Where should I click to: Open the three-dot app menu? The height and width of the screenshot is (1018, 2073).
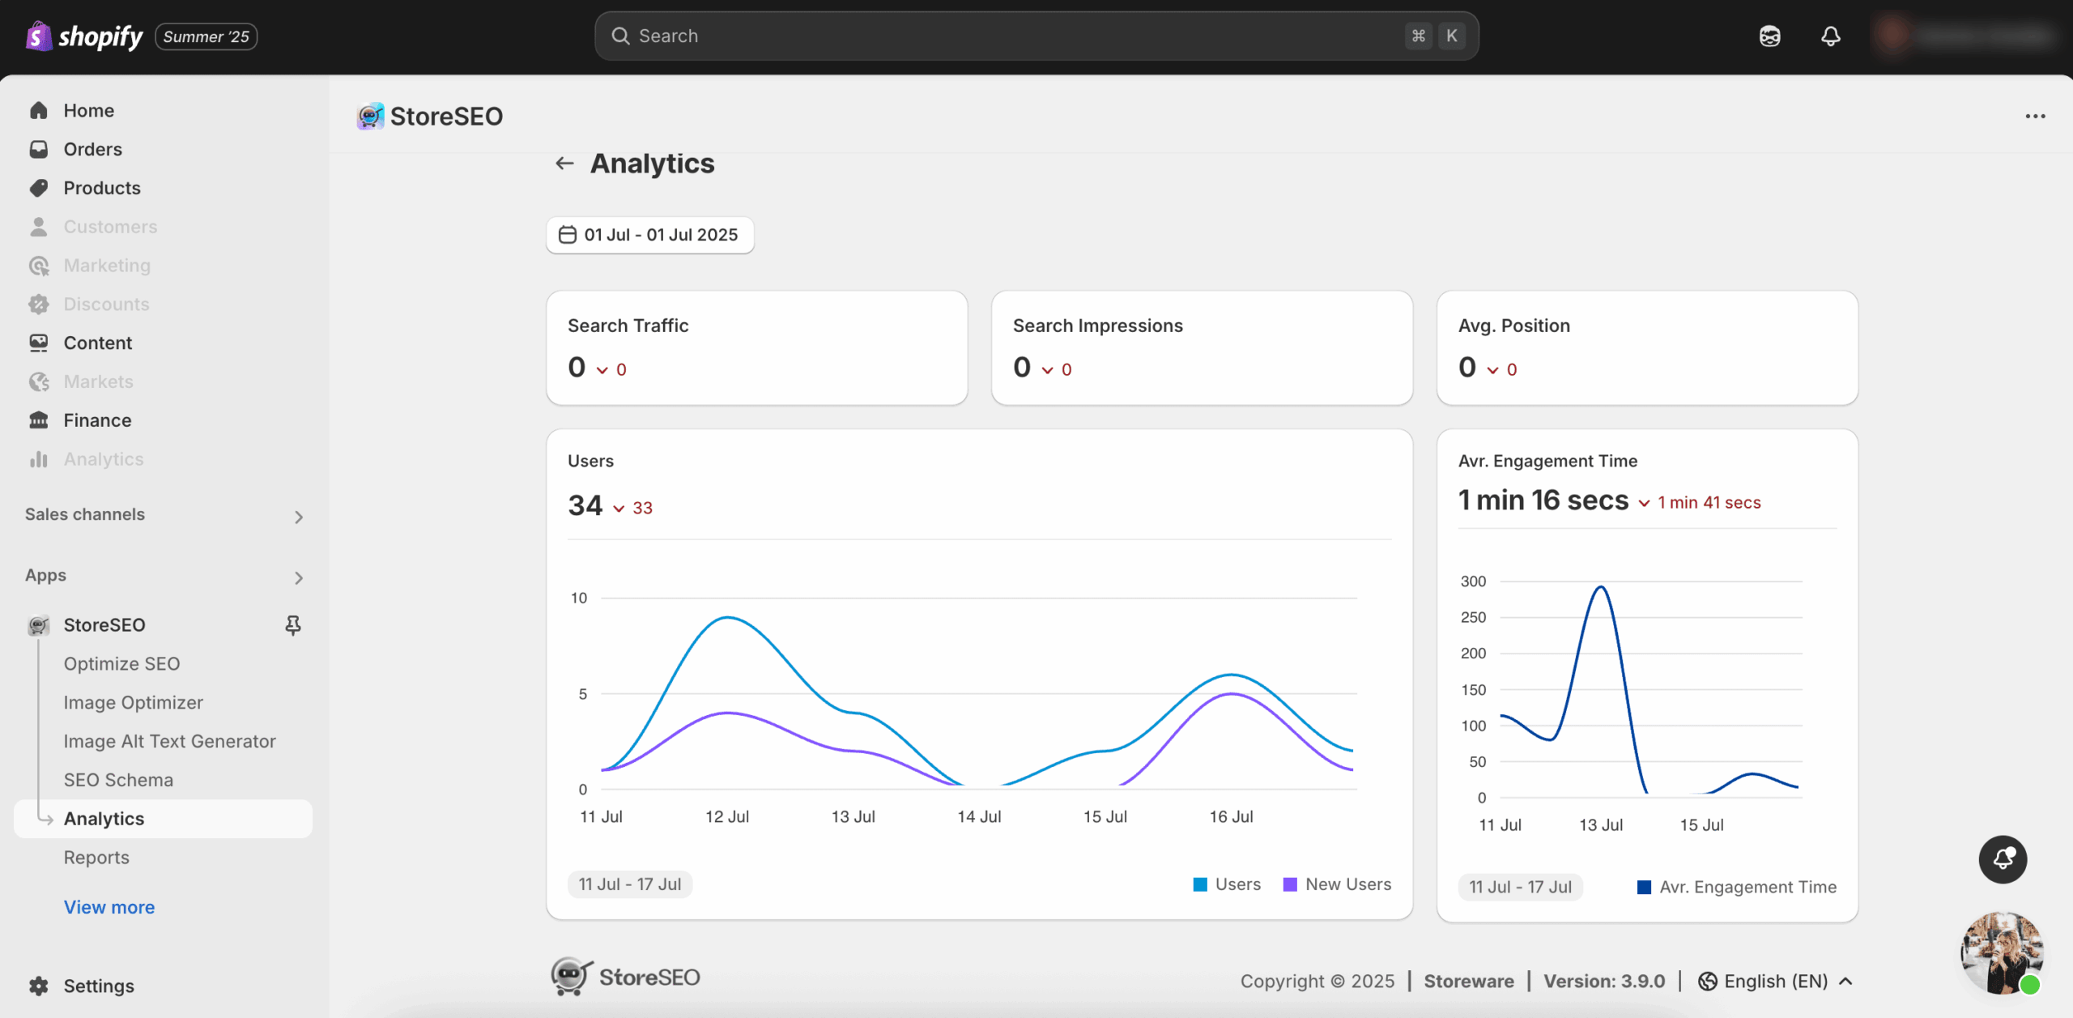[x=2035, y=117]
